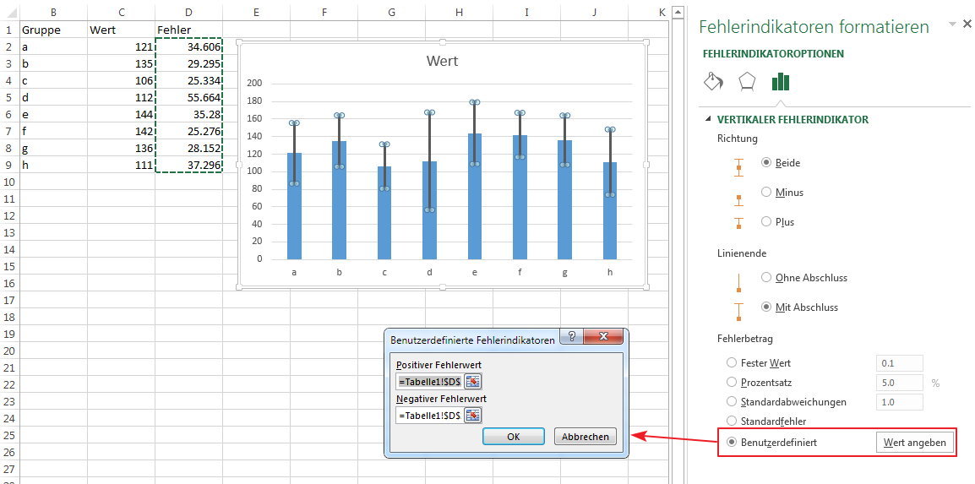
Task: Select the Fehler header cell
Action: [189, 30]
